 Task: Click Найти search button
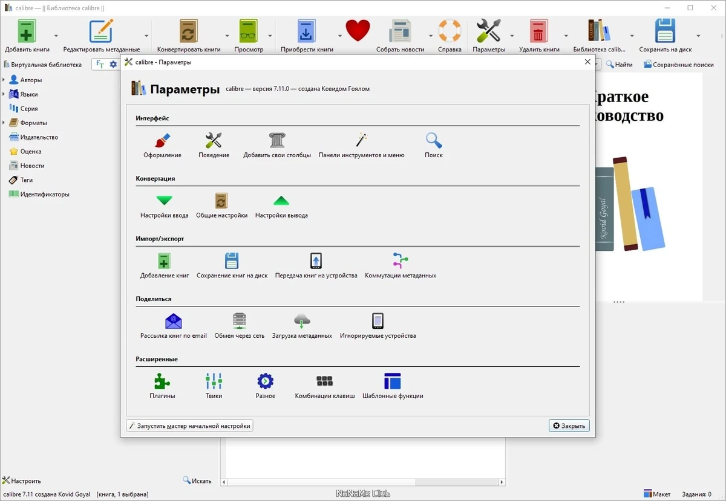620,65
